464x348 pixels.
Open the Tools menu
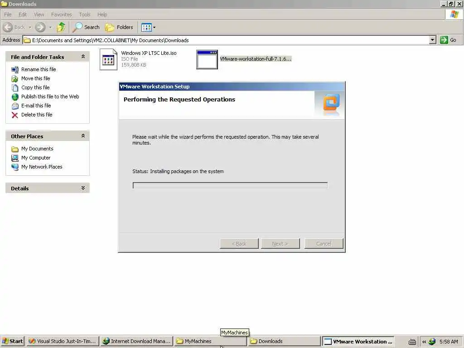pyautogui.click(x=85, y=14)
